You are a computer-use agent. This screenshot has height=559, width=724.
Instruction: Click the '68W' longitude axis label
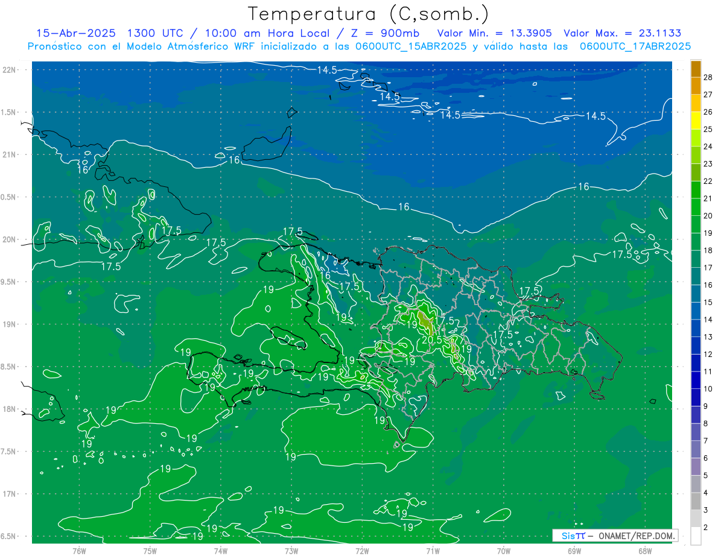click(x=644, y=551)
